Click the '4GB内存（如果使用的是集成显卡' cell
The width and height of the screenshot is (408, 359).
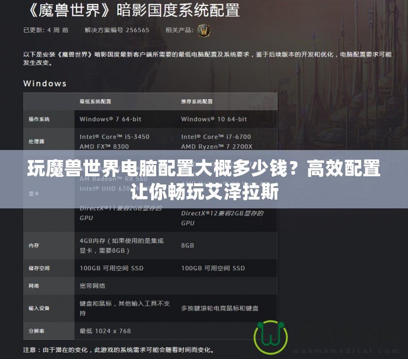[121, 246]
